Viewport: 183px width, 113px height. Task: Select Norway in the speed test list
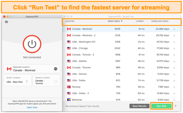pos(122,87)
